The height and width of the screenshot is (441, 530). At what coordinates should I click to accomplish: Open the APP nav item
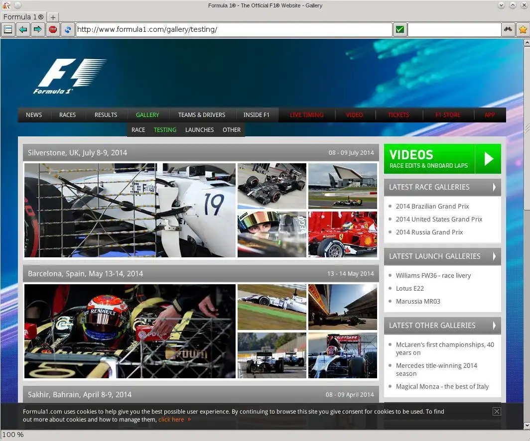[x=490, y=115]
